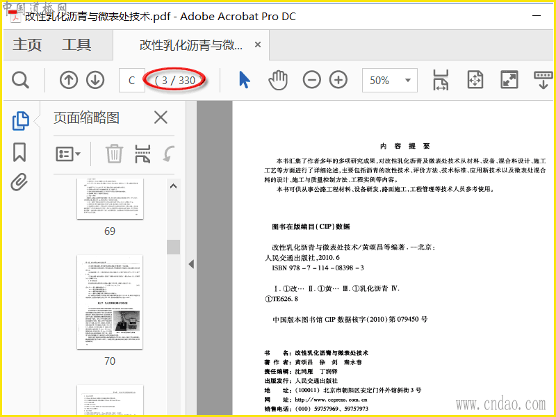Open the read mode toolbar icon
The width and height of the screenshot is (556, 417).
543,80
